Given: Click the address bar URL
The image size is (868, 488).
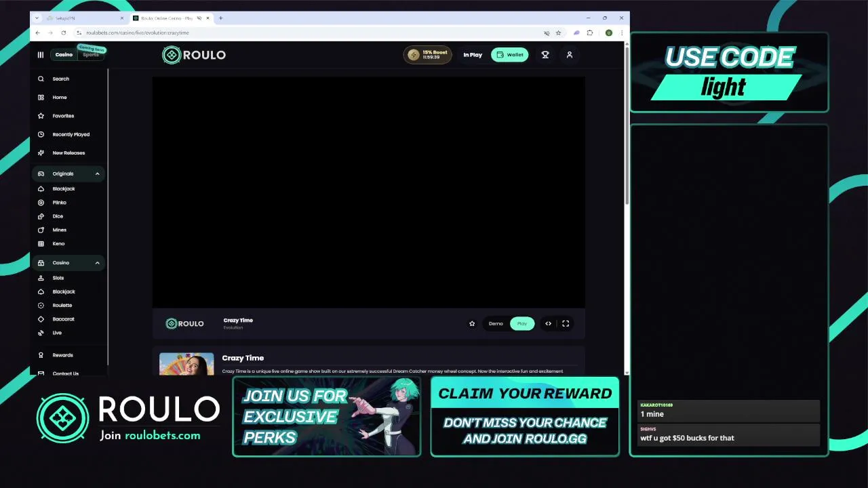Looking at the screenshot, I should [x=138, y=33].
